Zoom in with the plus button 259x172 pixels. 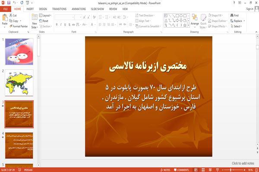click(244, 170)
